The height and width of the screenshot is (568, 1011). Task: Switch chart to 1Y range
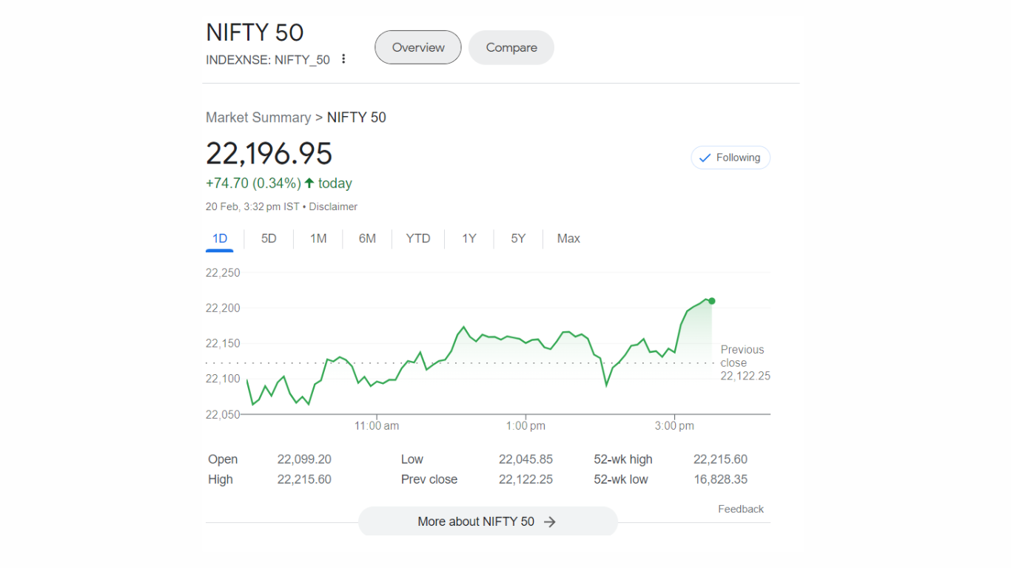469,238
